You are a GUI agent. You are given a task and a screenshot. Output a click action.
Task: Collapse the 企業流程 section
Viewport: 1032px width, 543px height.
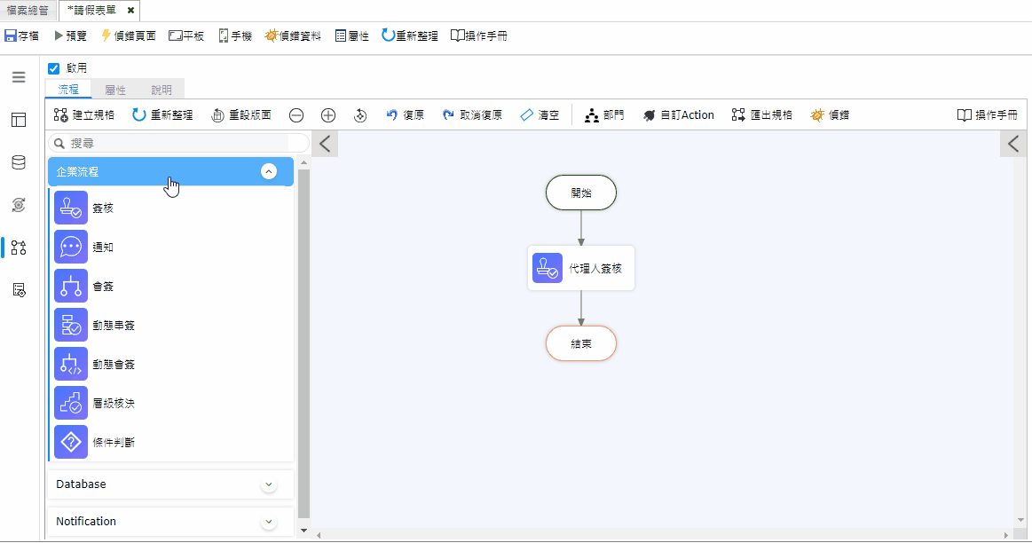(x=269, y=172)
